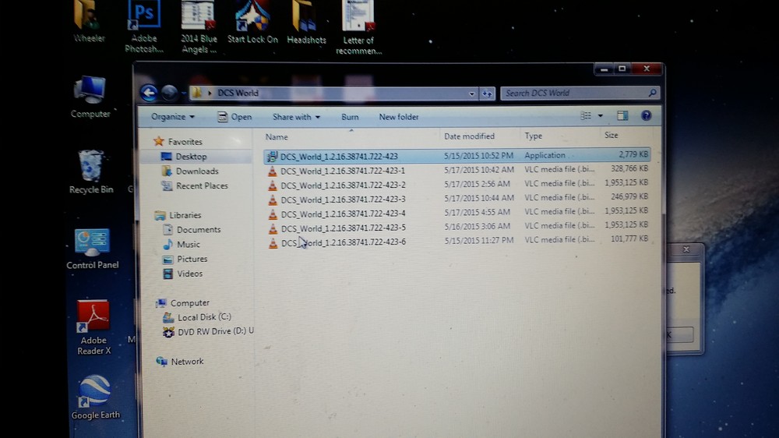Open the Explorer help icon

646,116
